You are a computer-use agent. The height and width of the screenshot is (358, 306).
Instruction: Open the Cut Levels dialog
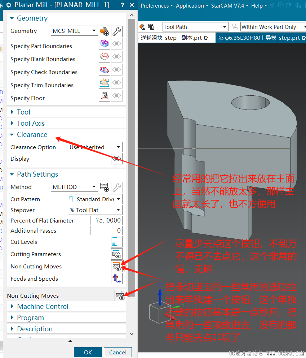pos(117,242)
